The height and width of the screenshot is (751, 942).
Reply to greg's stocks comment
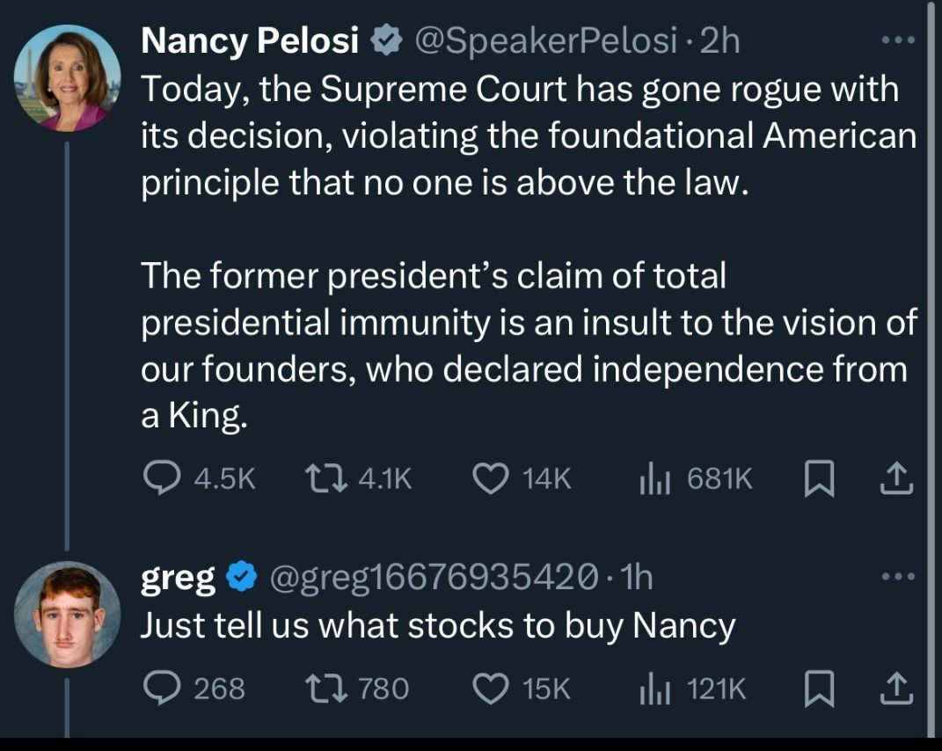pos(160,689)
